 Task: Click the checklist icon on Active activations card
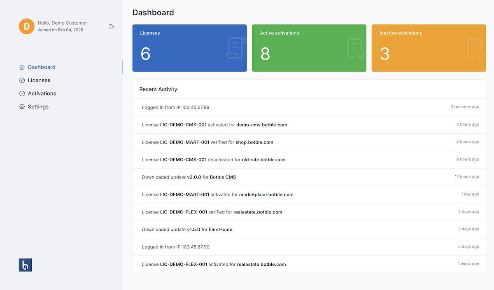(355, 49)
